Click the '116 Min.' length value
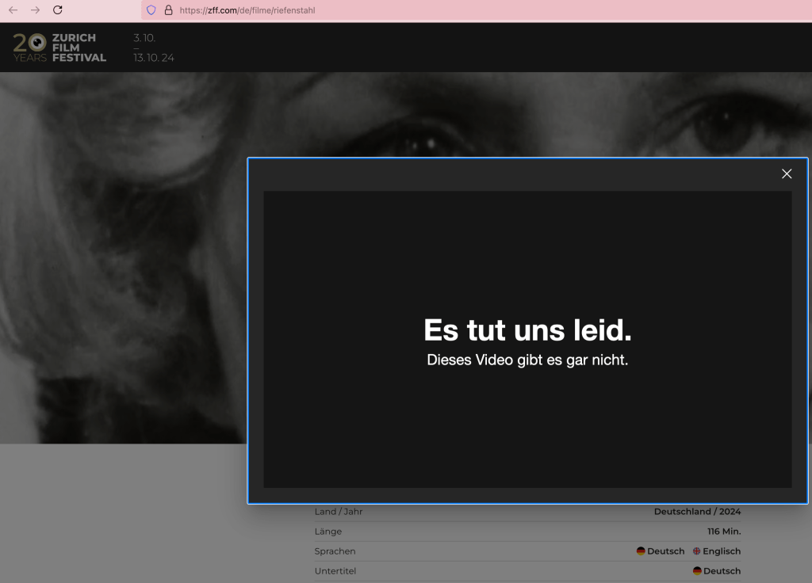This screenshot has width=812, height=583. coord(723,532)
